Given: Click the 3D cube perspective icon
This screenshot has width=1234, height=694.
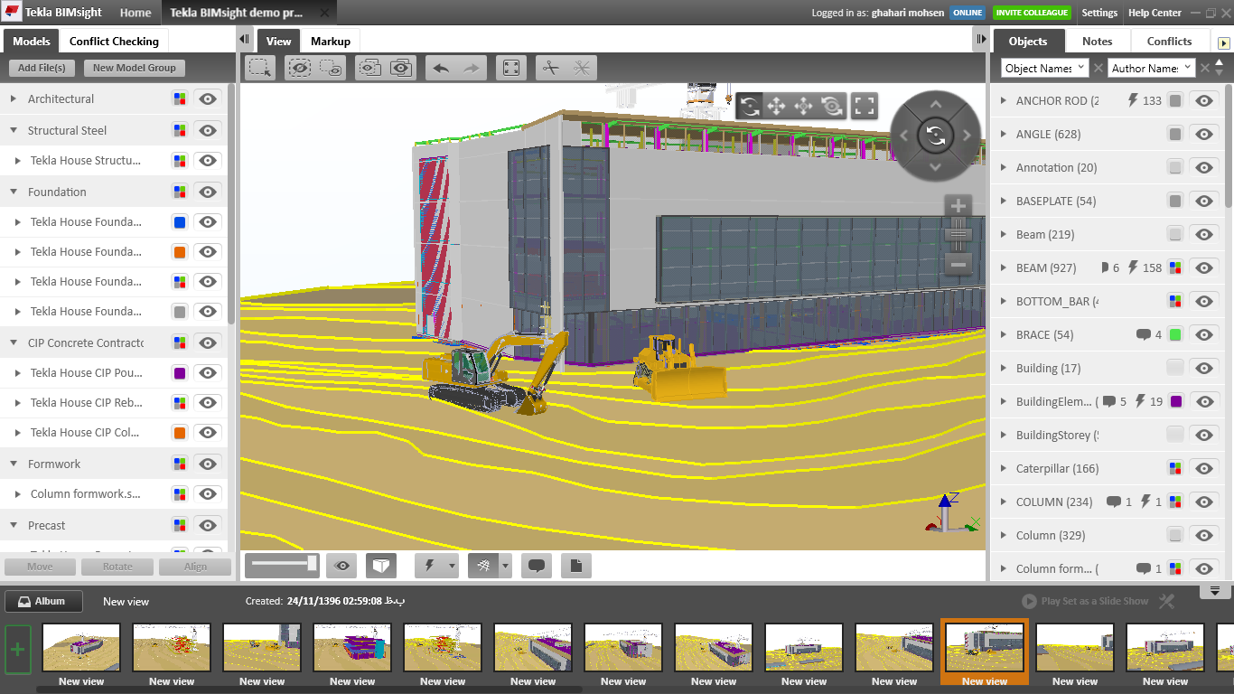Looking at the screenshot, I should coord(381,566).
